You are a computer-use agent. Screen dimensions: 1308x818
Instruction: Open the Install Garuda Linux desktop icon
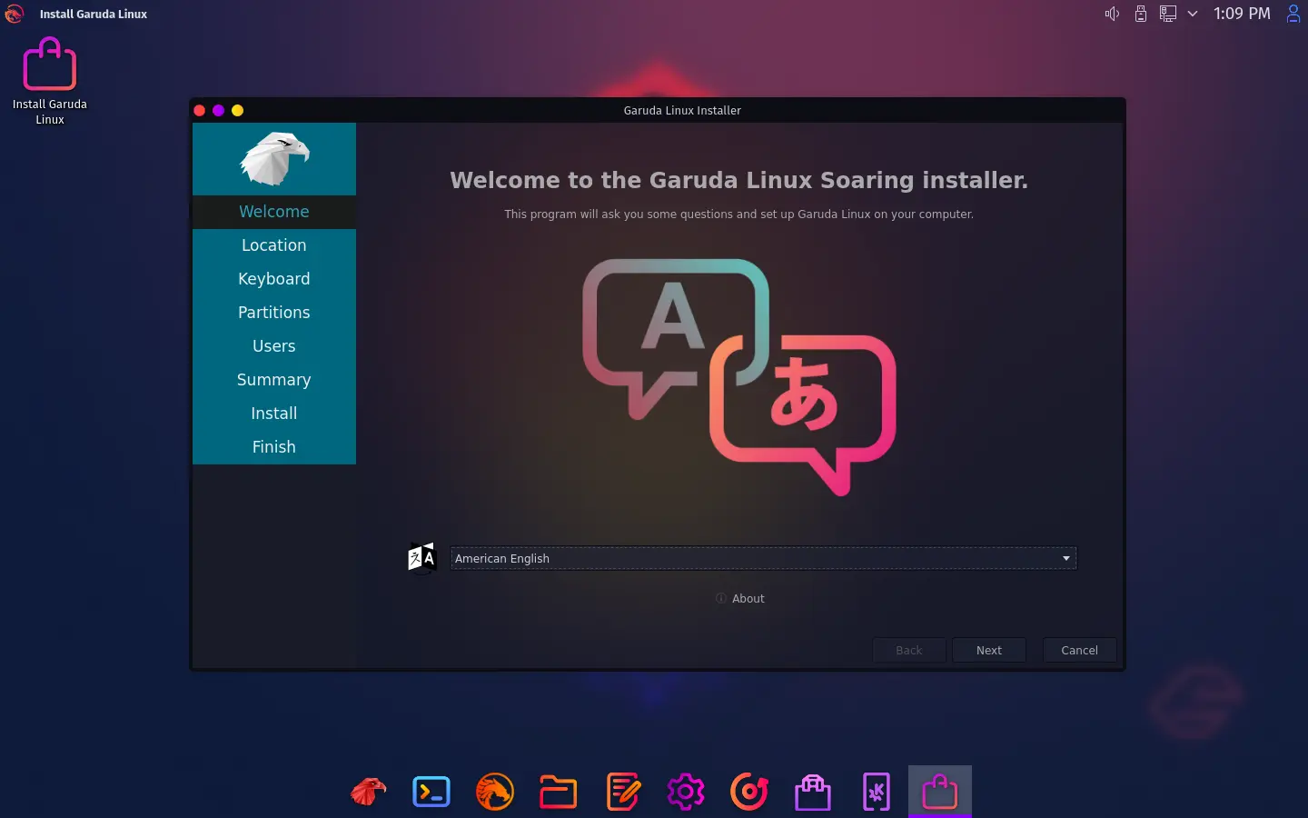[49, 81]
